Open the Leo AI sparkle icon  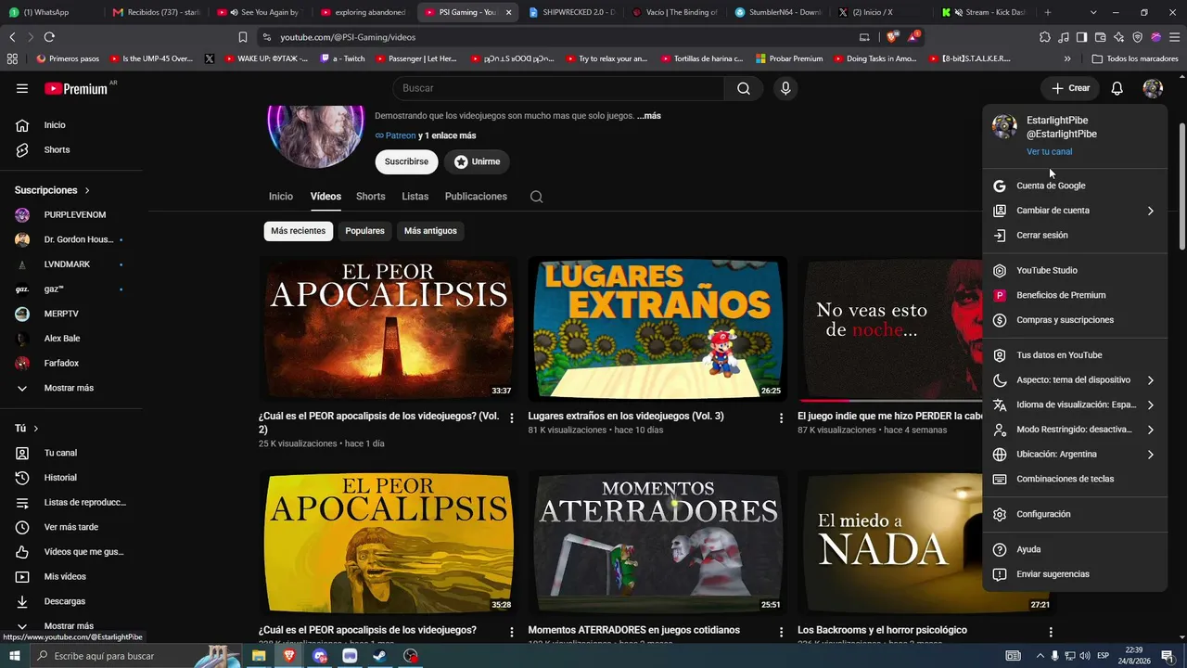pyautogui.click(x=1119, y=37)
